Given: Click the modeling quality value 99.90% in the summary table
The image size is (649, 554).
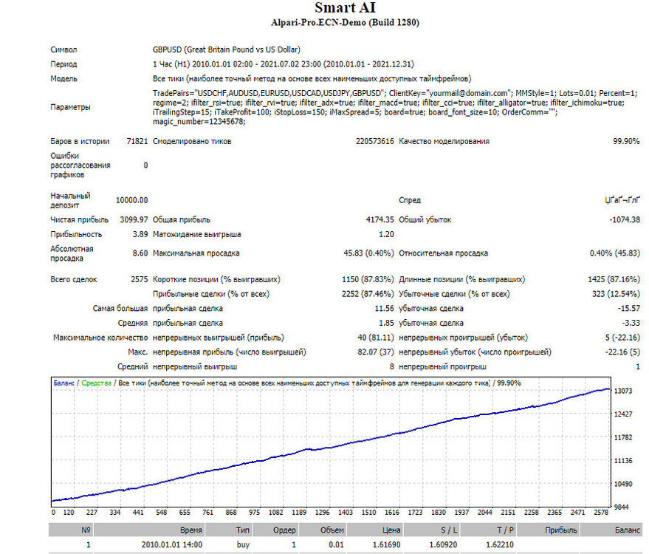Looking at the screenshot, I should point(626,142).
